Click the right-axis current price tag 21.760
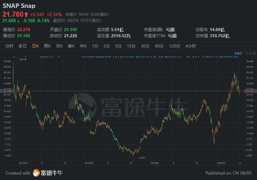 pyautogui.click(x=250, y=91)
